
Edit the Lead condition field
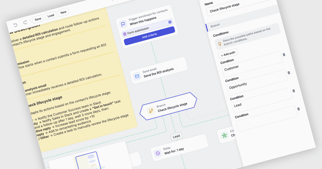[261, 100]
